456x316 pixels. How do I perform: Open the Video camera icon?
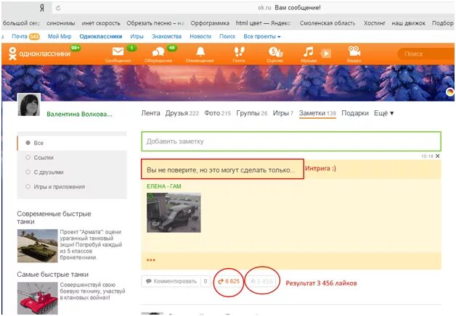(x=354, y=51)
